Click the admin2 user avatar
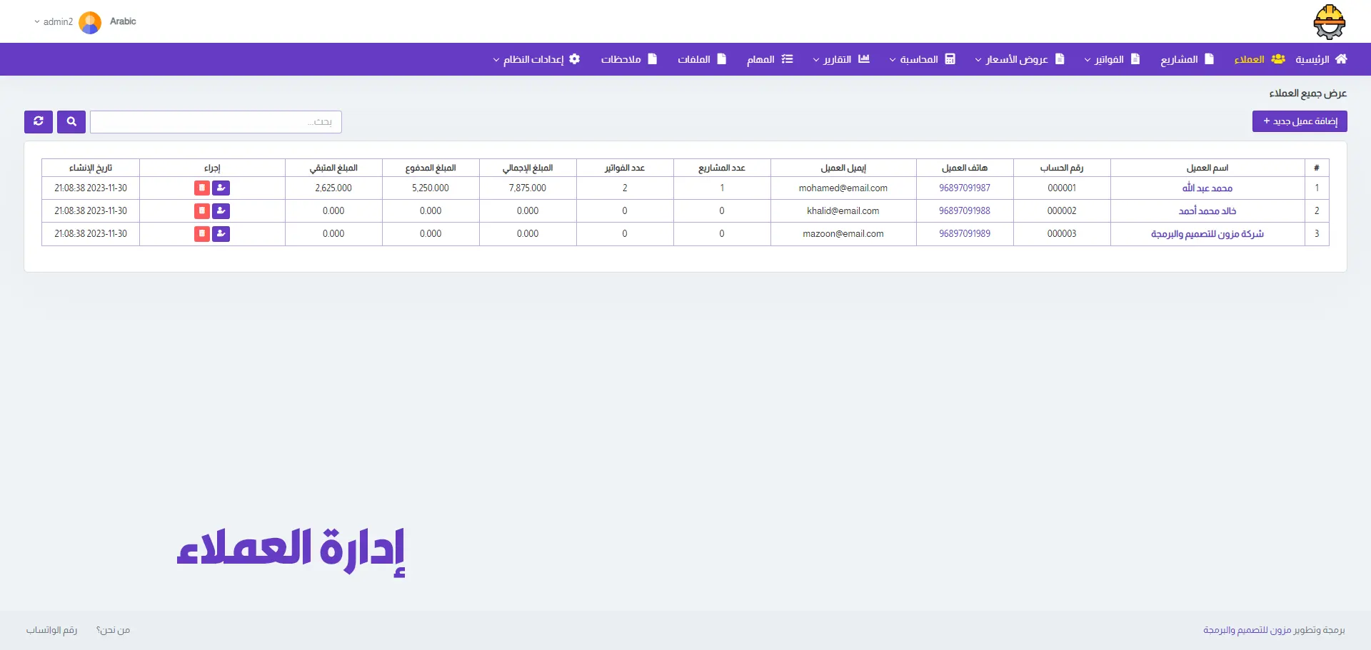 [90, 22]
